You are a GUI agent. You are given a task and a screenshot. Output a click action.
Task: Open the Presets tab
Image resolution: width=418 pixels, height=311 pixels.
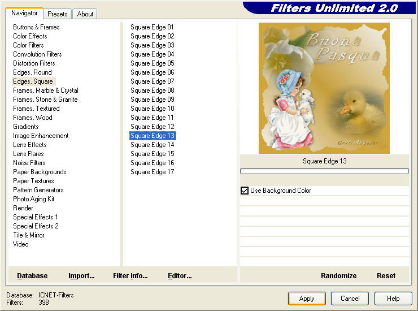tap(57, 14)
